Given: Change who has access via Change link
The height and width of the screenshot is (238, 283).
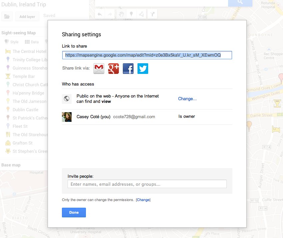Looking at the screenshot, I should 187,99.
